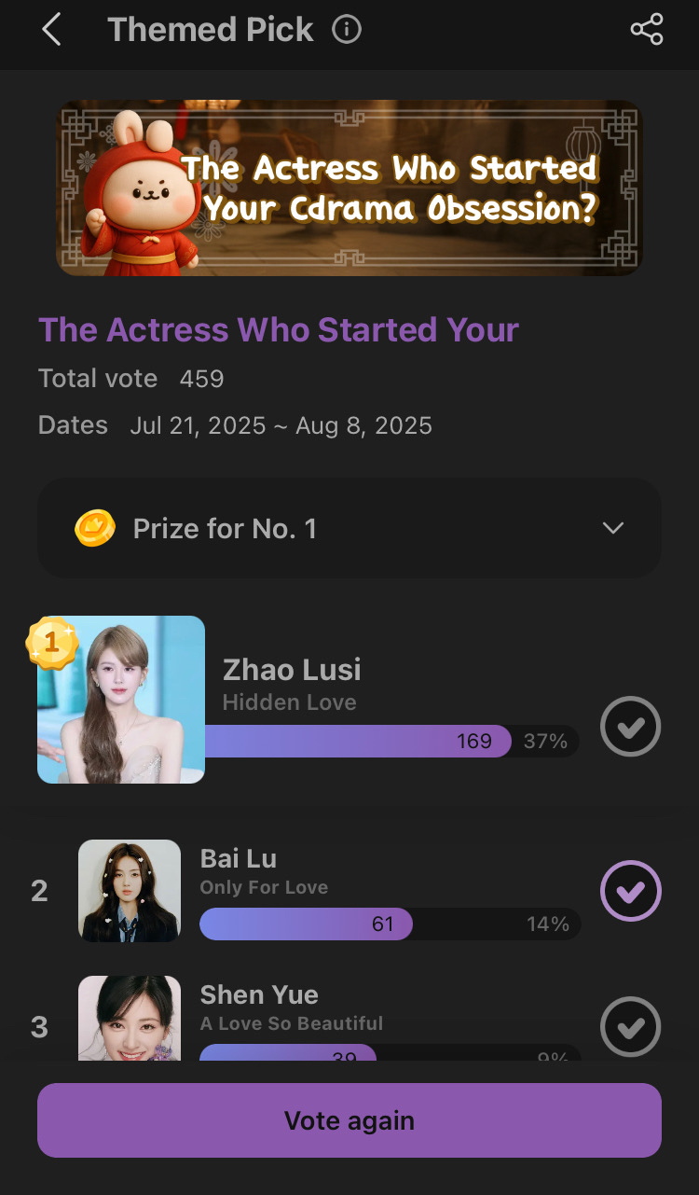Viewport: 699px width, 1195px height.
Task: Click Zhao Lusi's 169 vote progress bar
Action: (x=391, y=741)
